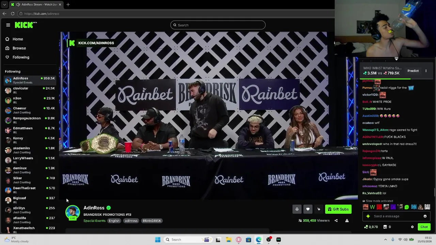The image size is (436, 245).
Task: Open volume control in system tray
Action: [406, 240]
